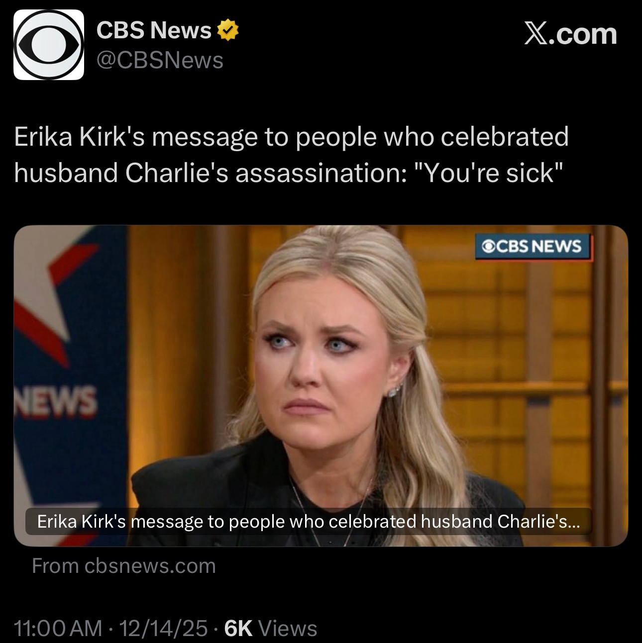This screenshot has height=643, width=642.
Task: Click the 11:00 AM timestamp
Action: pyautogui.click(x=58, y=628)
